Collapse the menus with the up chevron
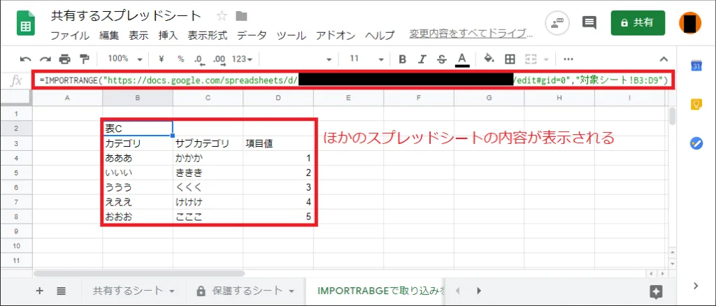The image size is (716, 306). pos(664,59)
